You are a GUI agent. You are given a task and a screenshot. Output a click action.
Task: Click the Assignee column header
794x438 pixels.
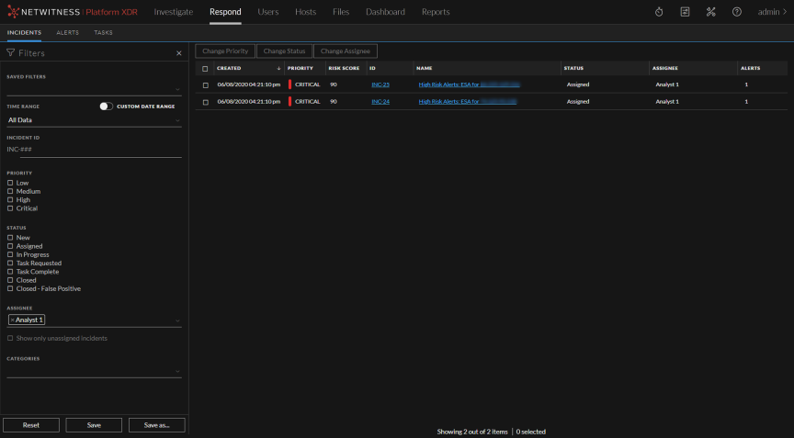[664, 68]
